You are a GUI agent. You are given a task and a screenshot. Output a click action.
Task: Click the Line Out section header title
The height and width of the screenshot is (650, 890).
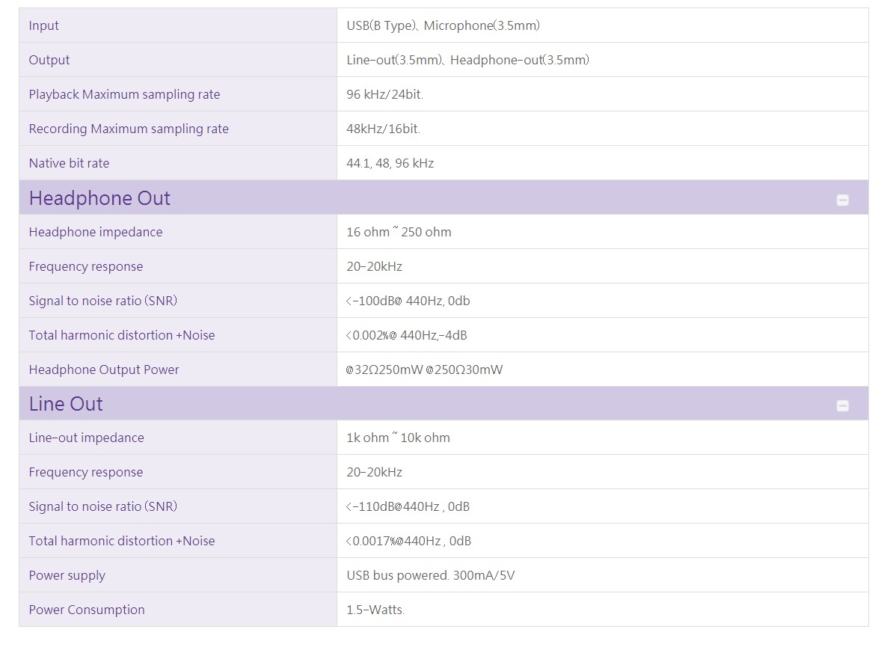[66, 404]
